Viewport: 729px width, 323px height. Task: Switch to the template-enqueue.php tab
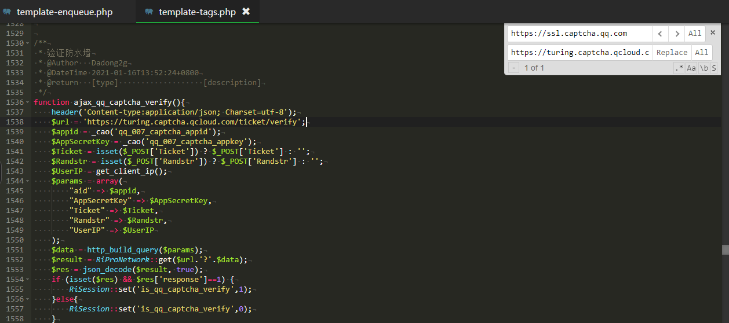click(64, 12)
